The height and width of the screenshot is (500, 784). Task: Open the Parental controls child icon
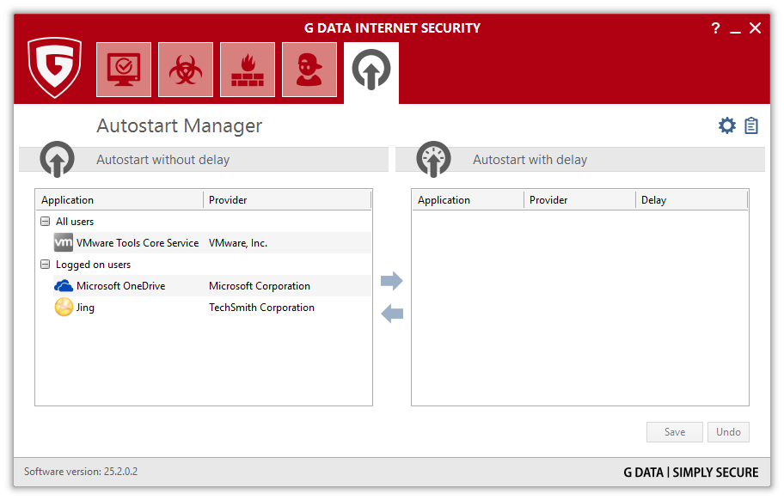coord(309,70)
